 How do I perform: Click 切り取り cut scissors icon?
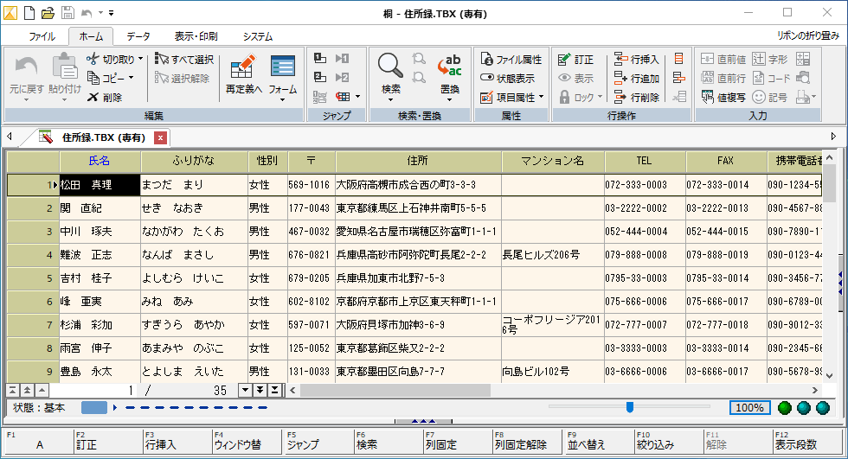(93, 58)
